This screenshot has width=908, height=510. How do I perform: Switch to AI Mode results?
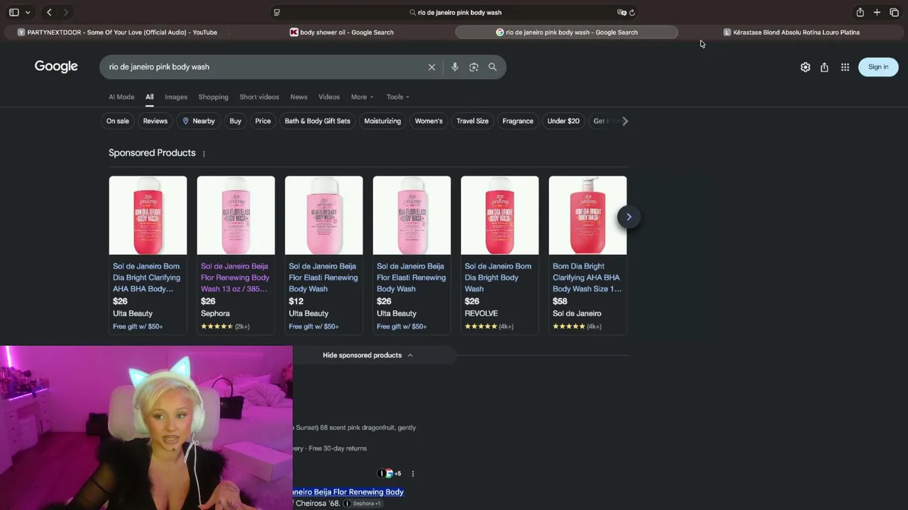(x=121, y=97)
